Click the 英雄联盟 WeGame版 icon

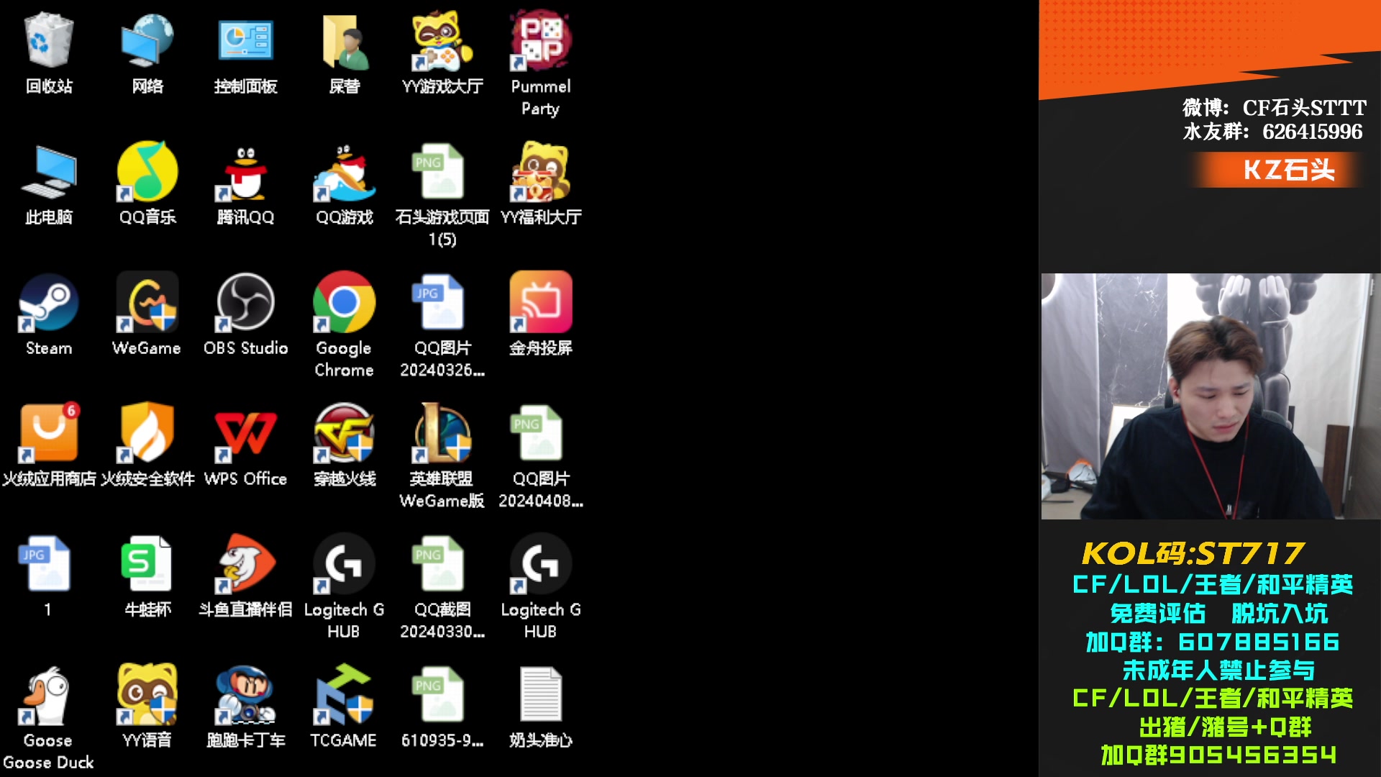442,434
